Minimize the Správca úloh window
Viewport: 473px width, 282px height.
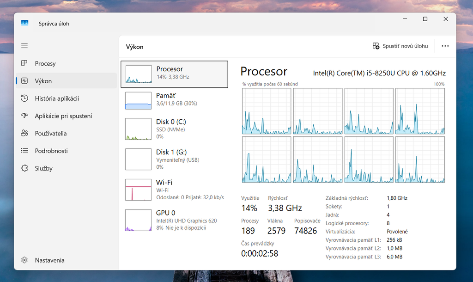(405, 18)
